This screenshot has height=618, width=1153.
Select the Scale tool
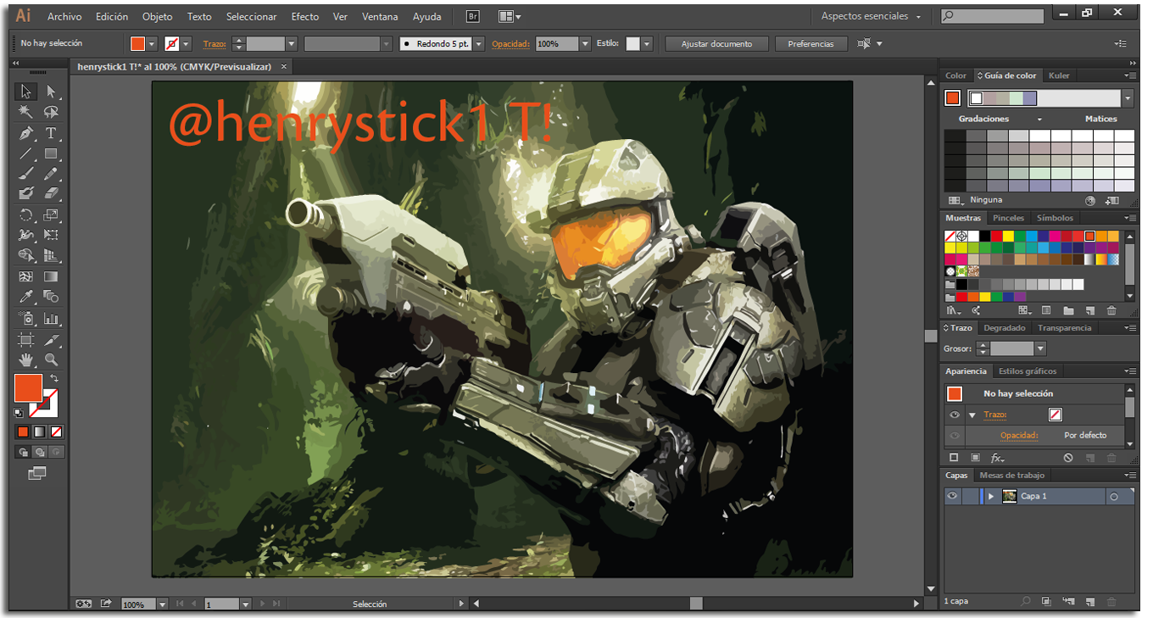[x=51, y=215]
